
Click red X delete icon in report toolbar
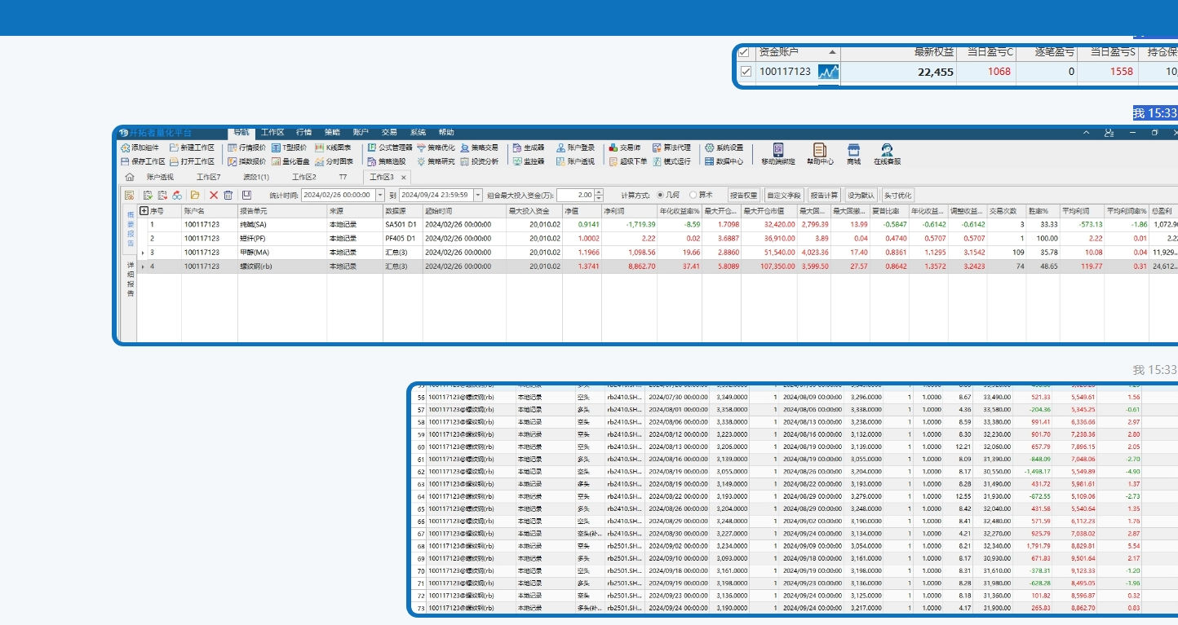tap(214, 195)
